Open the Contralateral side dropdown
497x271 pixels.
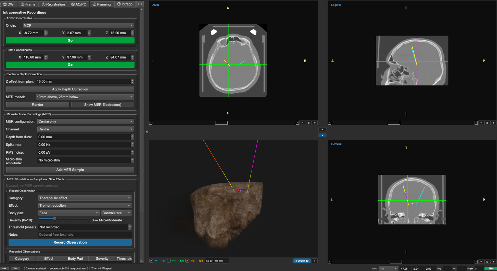[117, 213]
